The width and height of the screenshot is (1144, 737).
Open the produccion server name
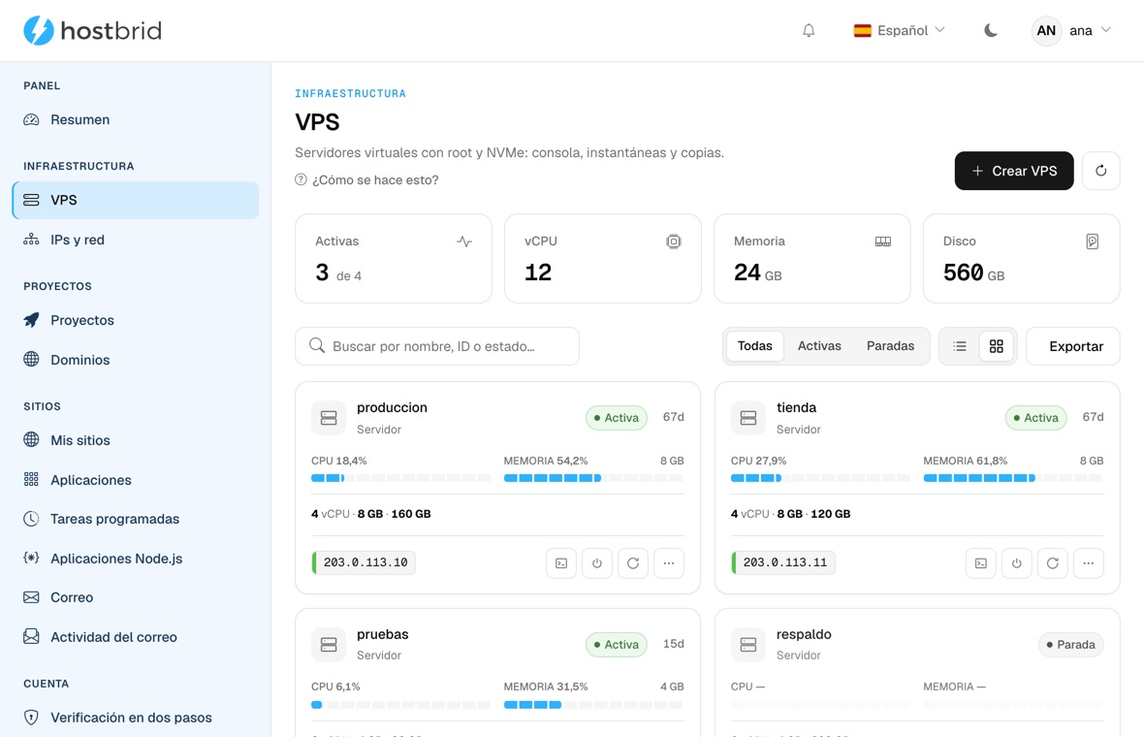click(392, 408)
